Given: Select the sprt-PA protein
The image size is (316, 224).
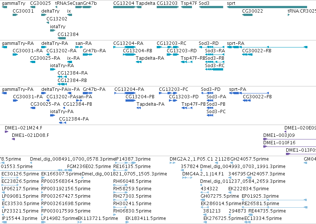Looking at the screenshot, I should click(249, 93).
